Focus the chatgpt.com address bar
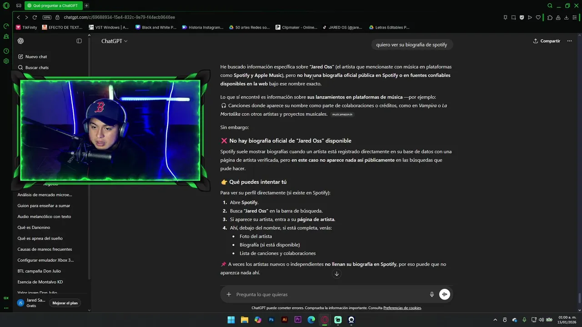582x327 pixels. pos(119,17)
